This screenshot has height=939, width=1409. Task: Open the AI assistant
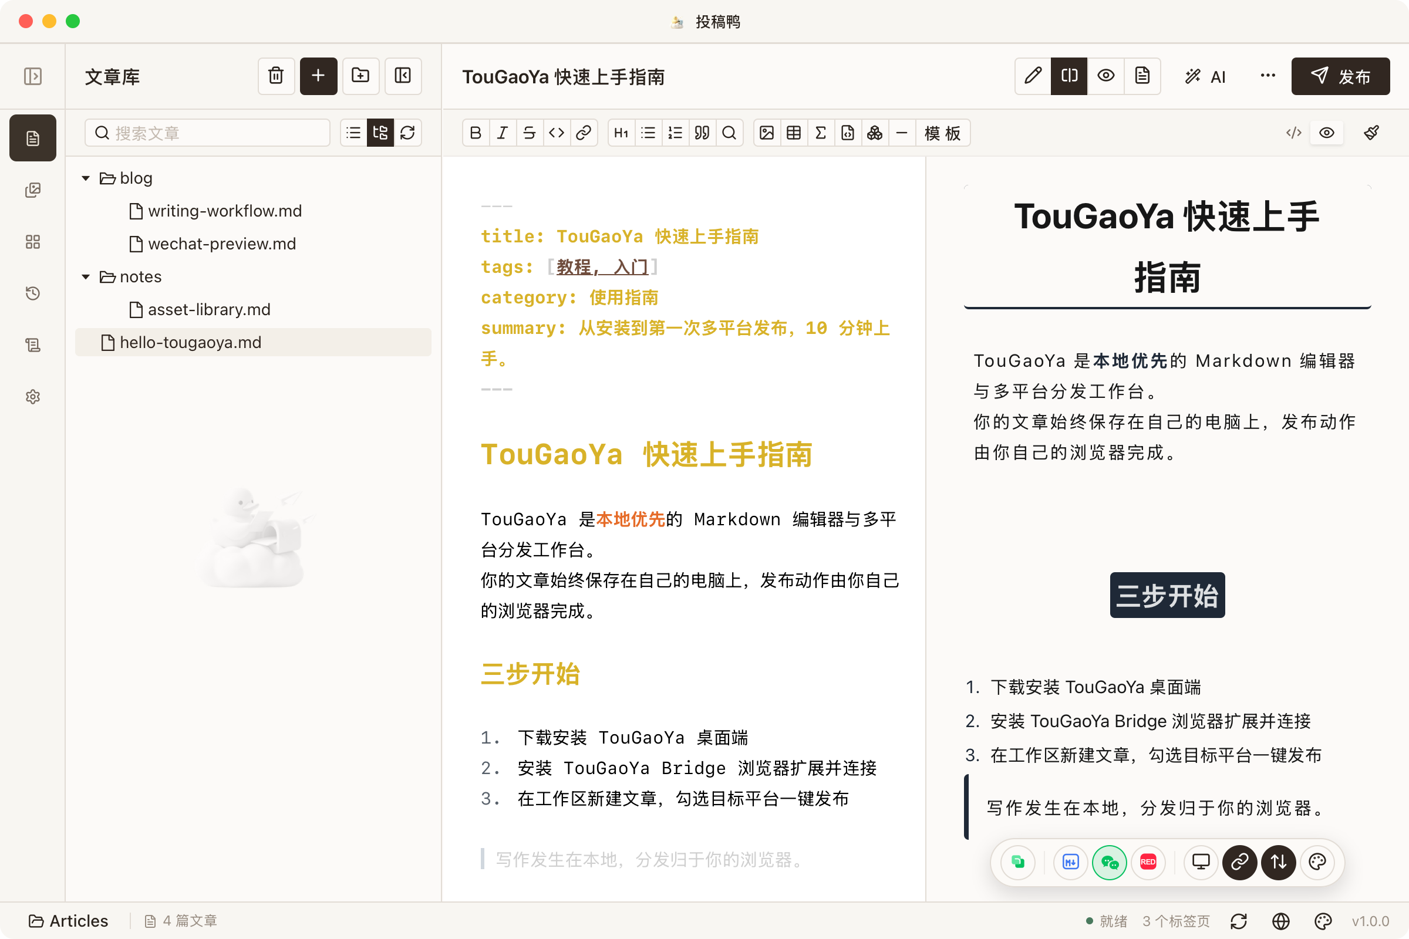coord(1205,77)
